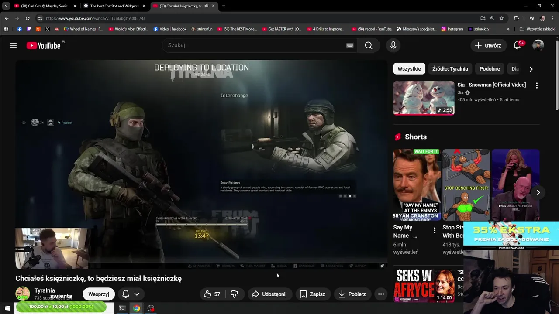The height and width of the screenshot is (314, 559).
Task: Click the Udostępnij share button
Action: point(269,294)
